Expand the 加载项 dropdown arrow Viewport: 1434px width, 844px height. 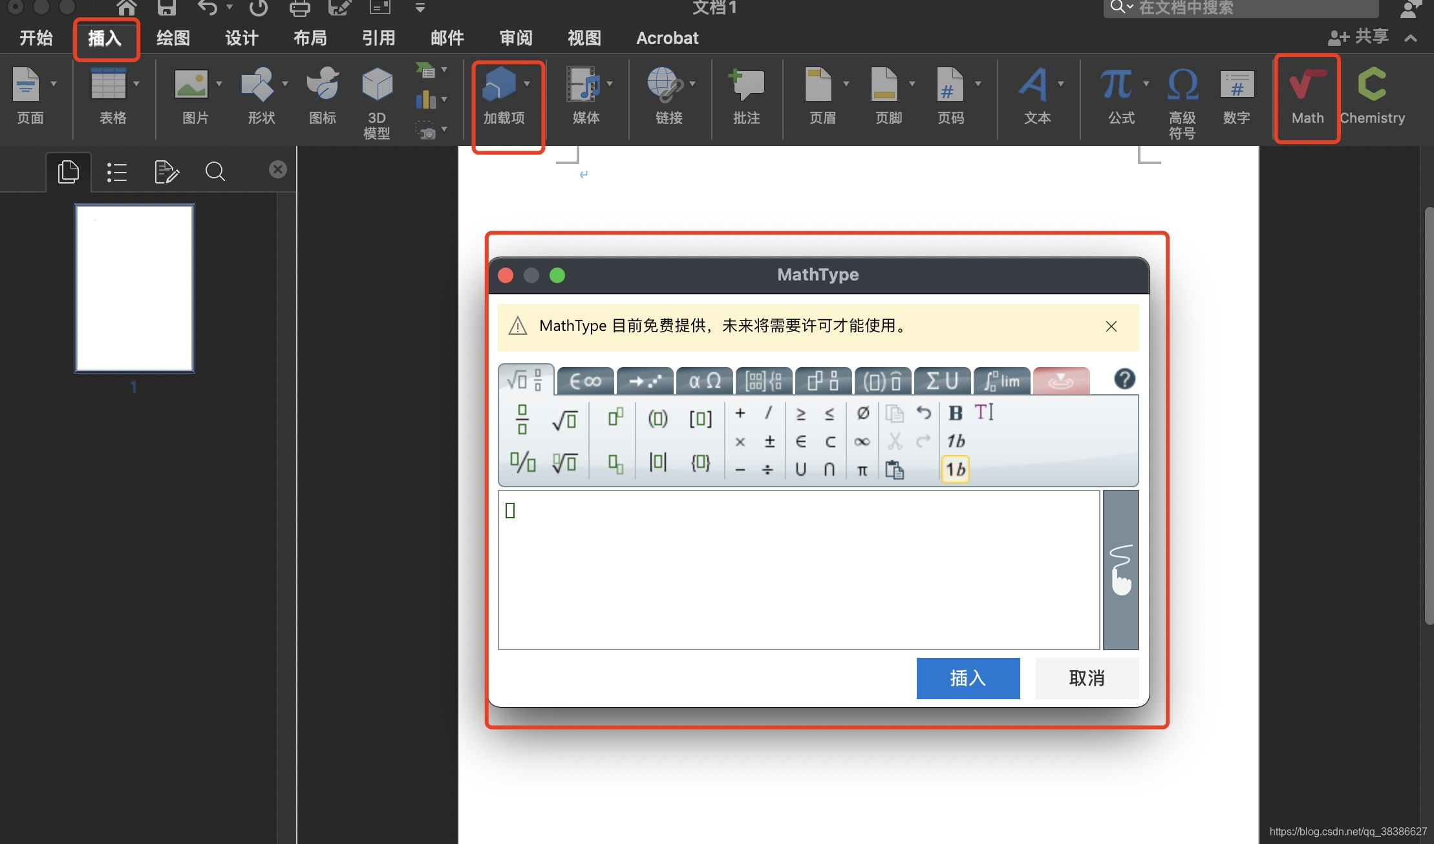pyautogui.click(x=527, y=83)
